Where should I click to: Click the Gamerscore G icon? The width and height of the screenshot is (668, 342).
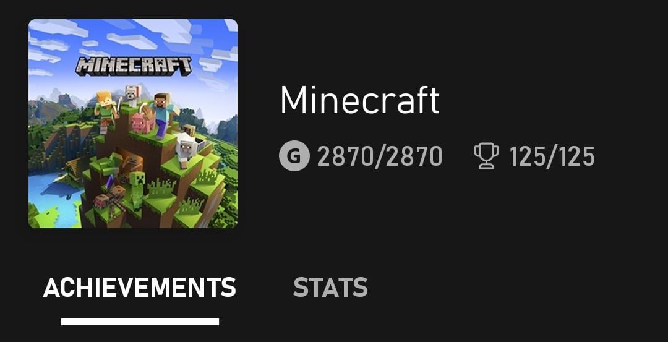tap(294, 156)
